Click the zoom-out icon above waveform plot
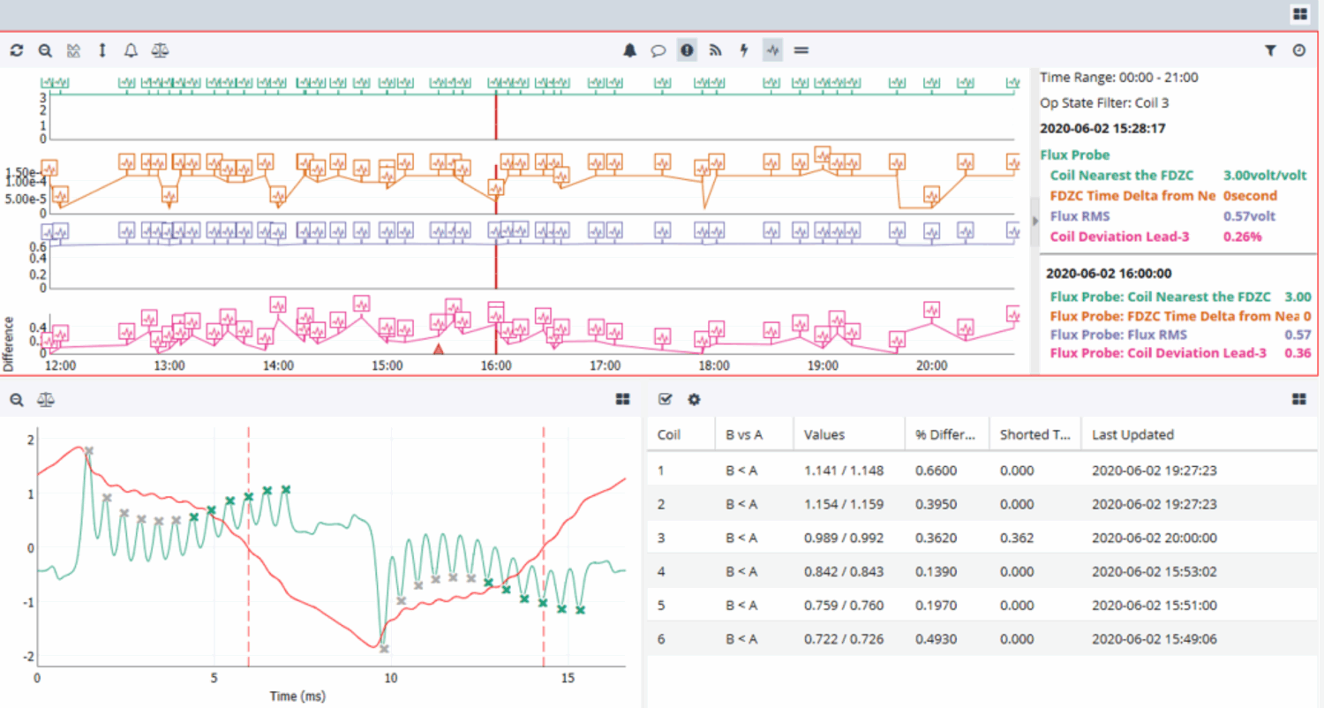The height and width of the screenshot is (708, 1324). tap(16, 400)
